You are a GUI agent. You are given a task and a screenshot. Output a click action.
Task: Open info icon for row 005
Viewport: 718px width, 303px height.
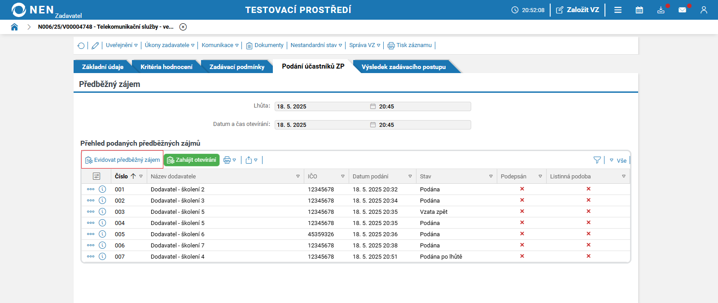tap(102, 234)
